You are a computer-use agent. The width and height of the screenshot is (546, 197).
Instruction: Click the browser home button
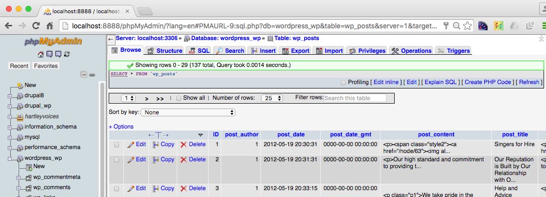pos(50,26)
